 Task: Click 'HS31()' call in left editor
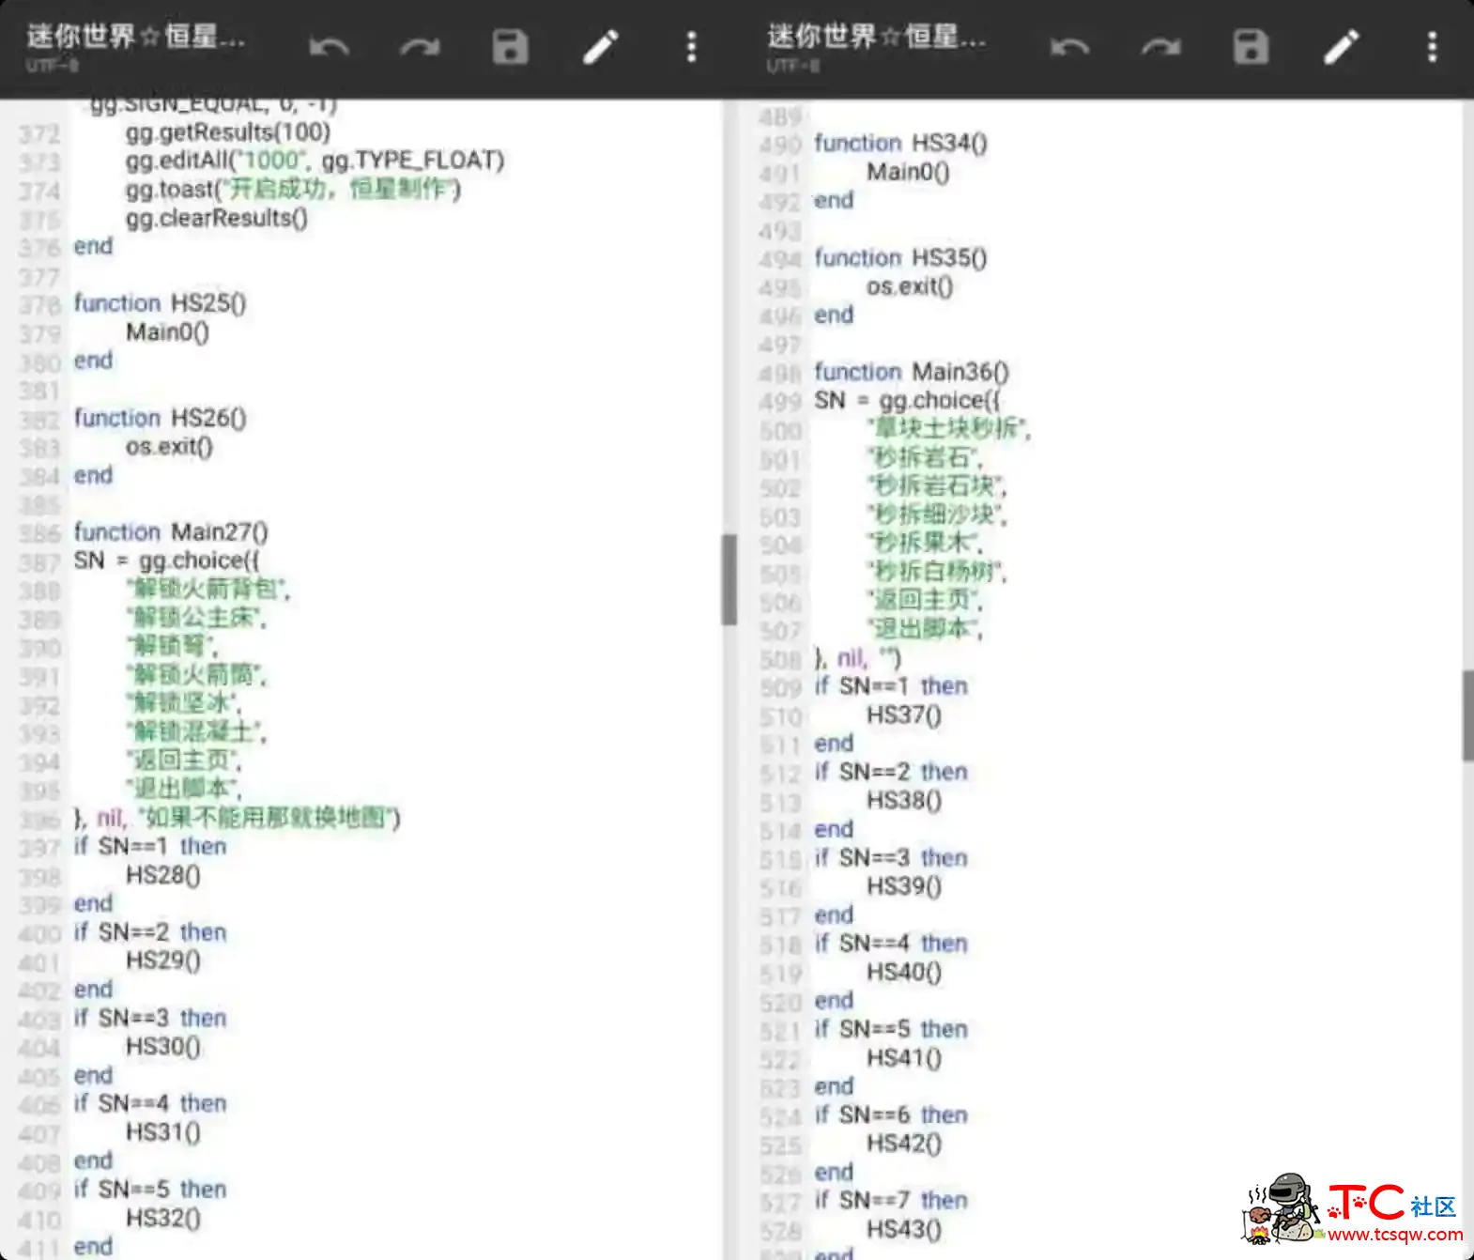point(163,1132)
